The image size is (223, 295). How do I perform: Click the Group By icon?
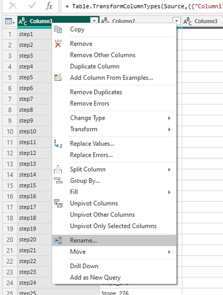point(58,181)
